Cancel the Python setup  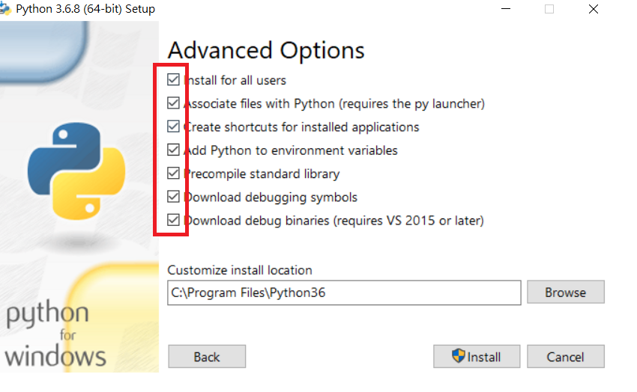tap(566, 357)
